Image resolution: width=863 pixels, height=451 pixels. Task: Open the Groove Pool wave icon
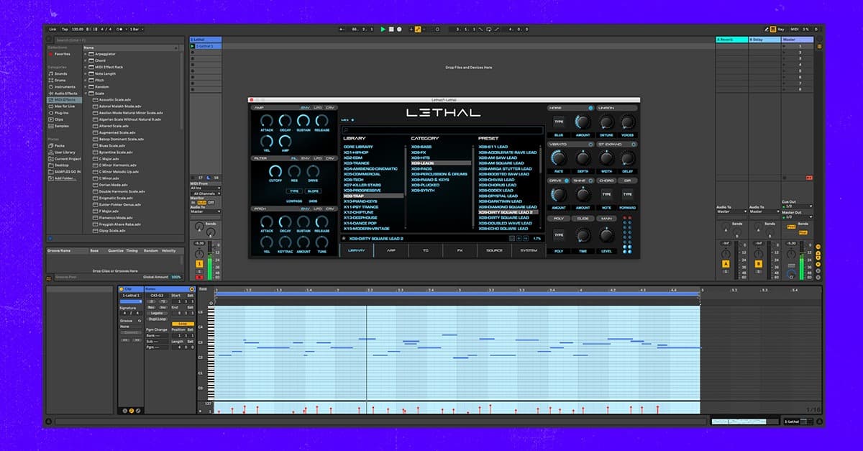click(49, 277)
